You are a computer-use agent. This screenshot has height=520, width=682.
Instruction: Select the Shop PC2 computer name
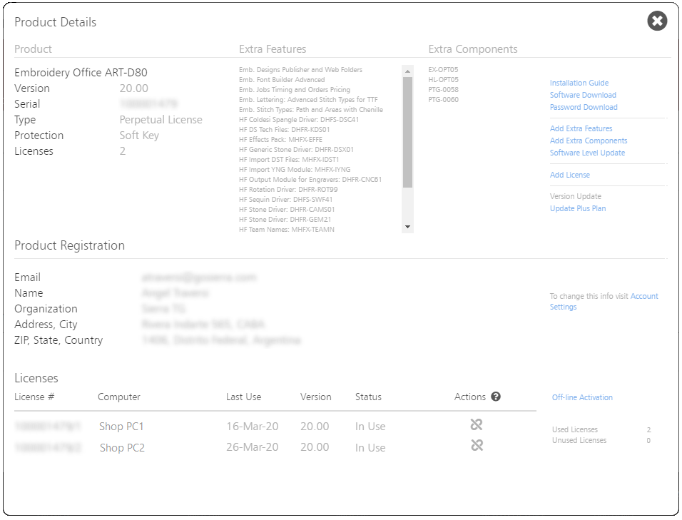tap(122, 448)
